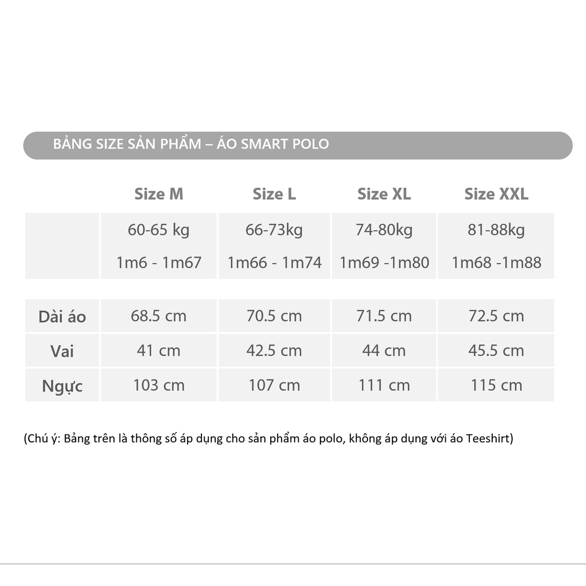Screen dimensions: 586x586
Task: Click the 45.5 cm shoulder cell
Action: [x=496, y=351]
